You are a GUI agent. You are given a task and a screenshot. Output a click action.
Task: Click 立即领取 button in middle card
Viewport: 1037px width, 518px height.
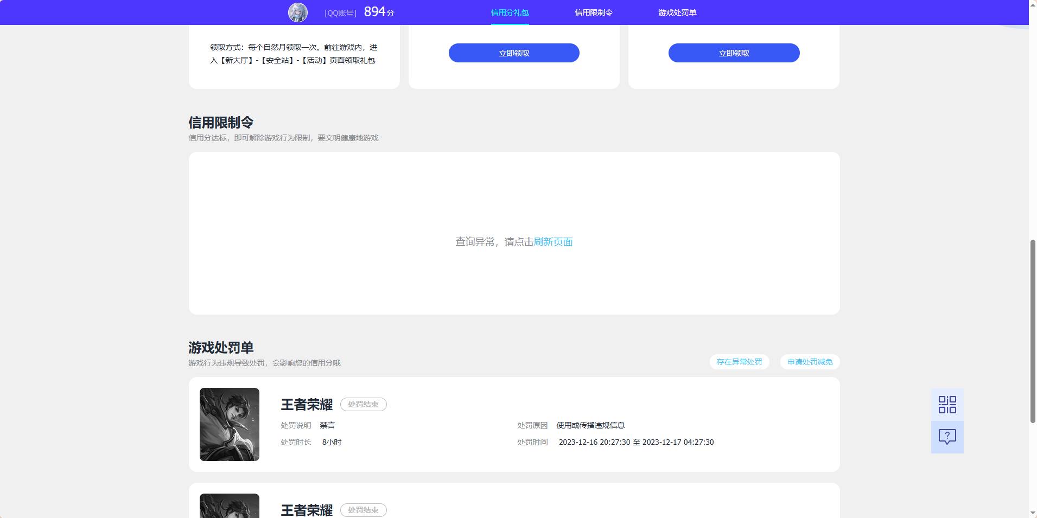pyautogui.click(x=514, y=53)
